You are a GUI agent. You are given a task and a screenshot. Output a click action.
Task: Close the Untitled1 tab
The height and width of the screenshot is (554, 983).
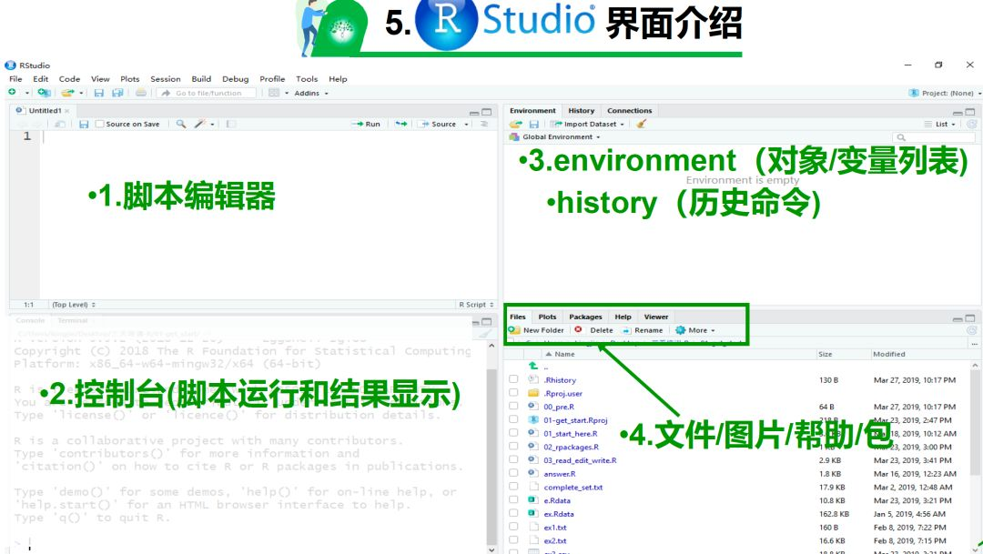point(66,111)
